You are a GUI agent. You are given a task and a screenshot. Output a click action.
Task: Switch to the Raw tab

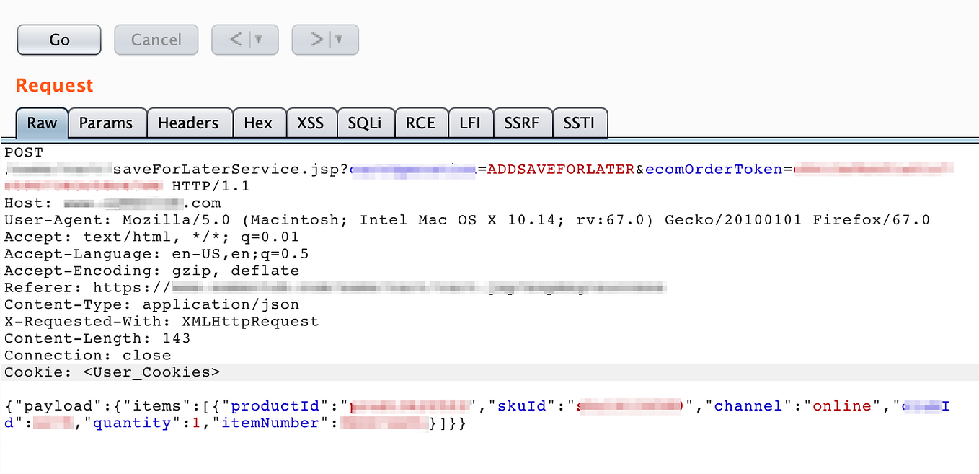[x=42, y=123]
